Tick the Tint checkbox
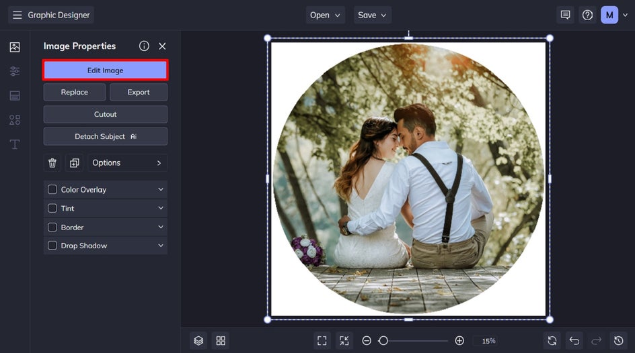The image size is (635, 353). [52, 209]
